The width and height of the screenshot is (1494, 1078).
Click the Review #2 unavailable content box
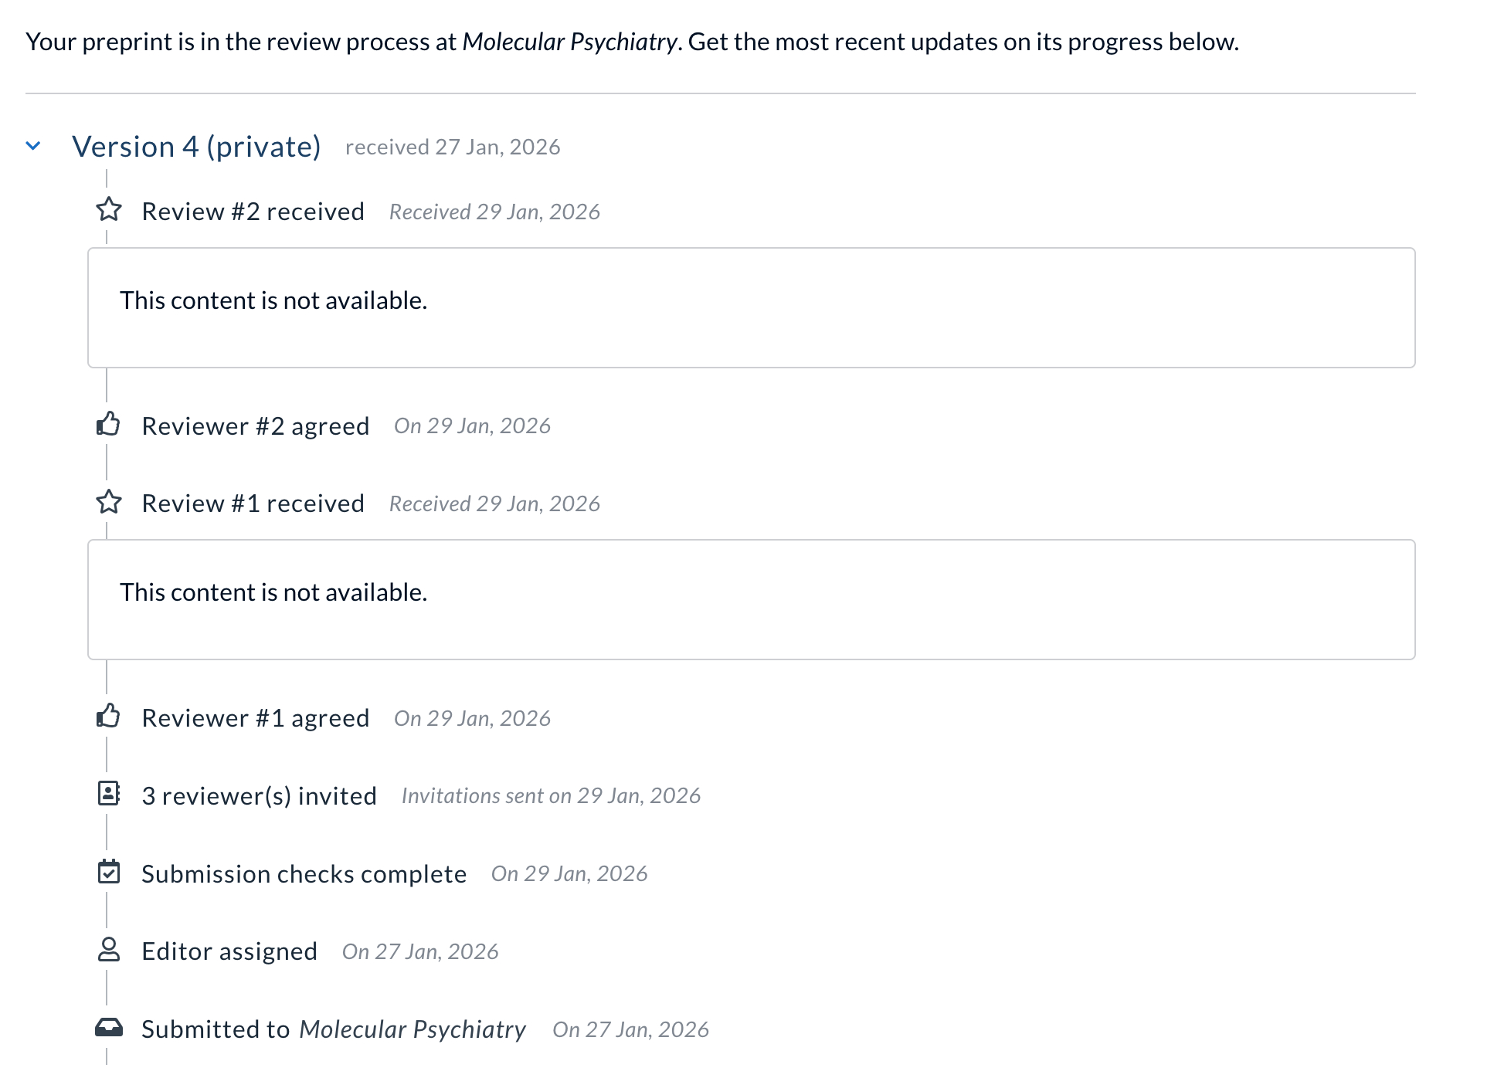[751, 307]
